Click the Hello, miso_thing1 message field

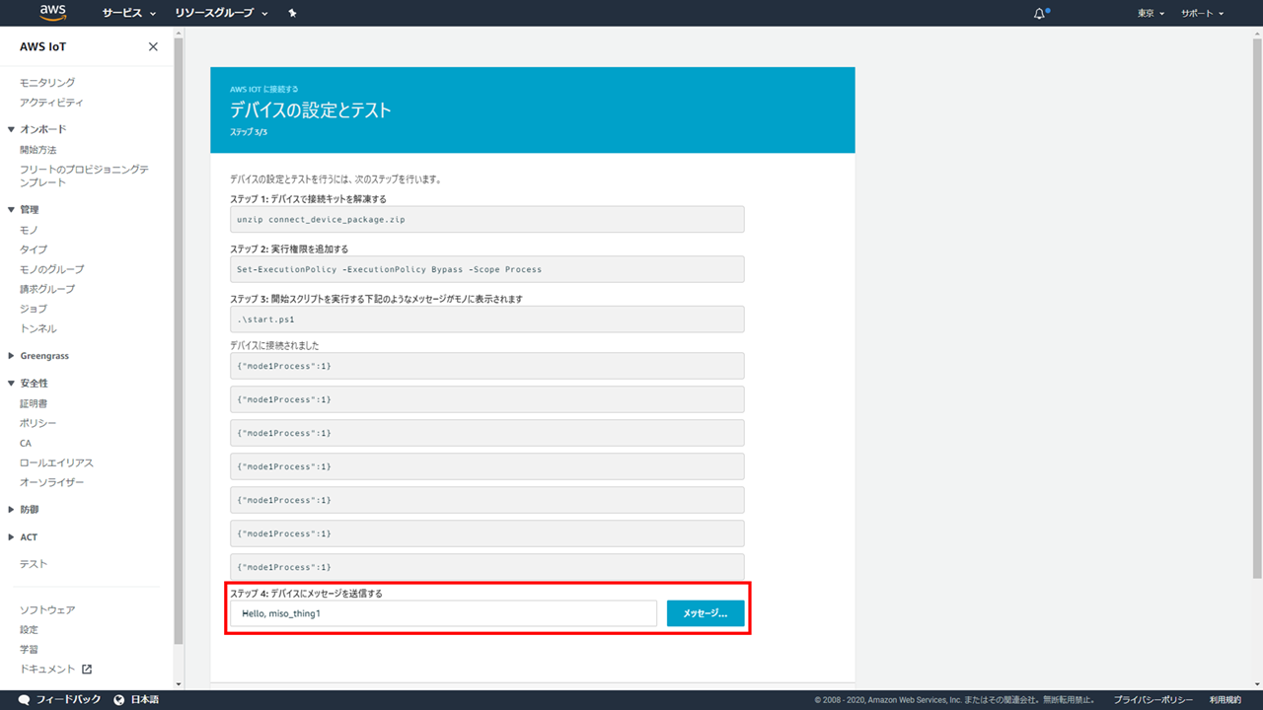point(443,613)
